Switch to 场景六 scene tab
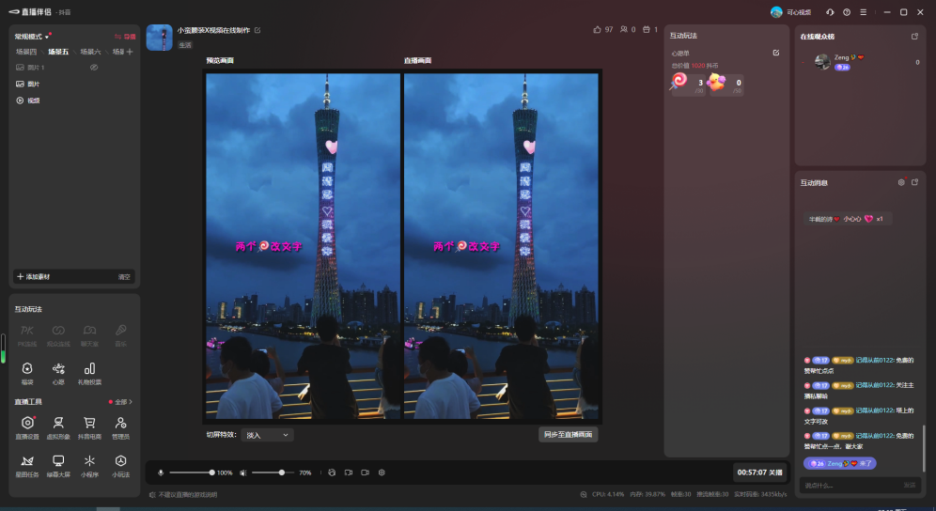Viewport: 936px width, 511px height. coord(91,52)
